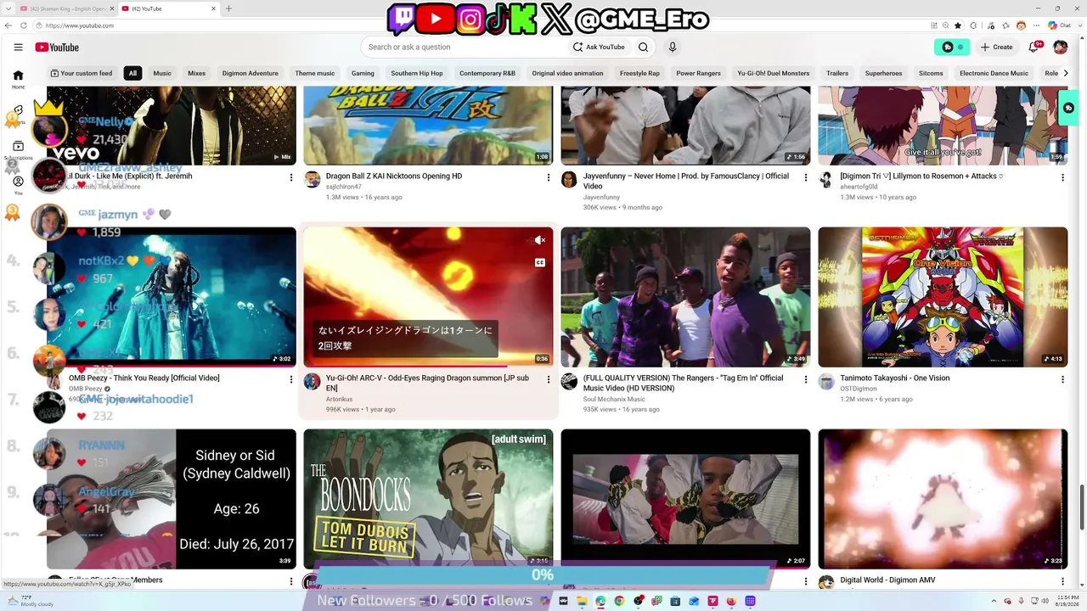Open Google Chrome from the taskbar

619,601
